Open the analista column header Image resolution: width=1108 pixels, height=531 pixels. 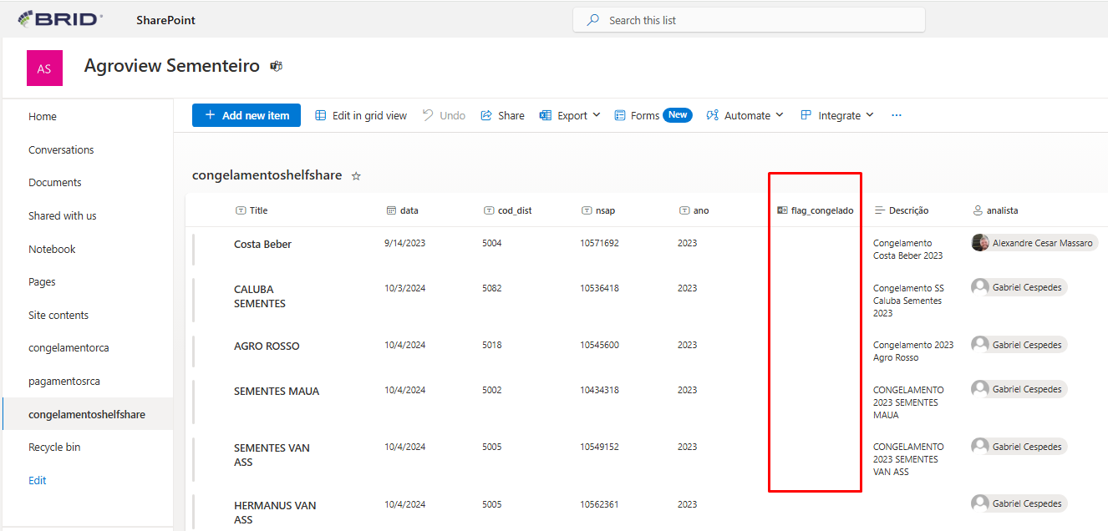[x=994, y=210]
